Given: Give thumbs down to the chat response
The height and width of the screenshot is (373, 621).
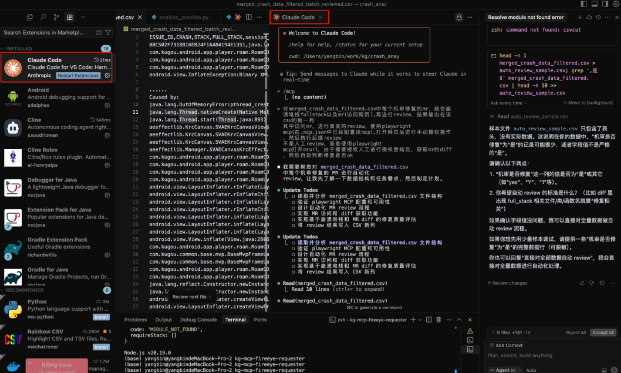Looking at the screenshot, I should coord(592,283).
